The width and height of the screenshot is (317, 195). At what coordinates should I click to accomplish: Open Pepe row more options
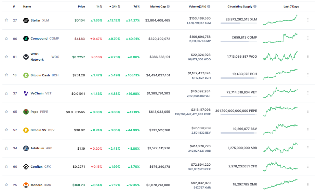pos(308,111)
